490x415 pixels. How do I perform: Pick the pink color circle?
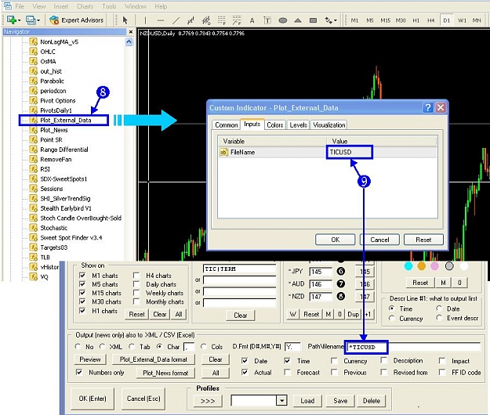[434, 266]
